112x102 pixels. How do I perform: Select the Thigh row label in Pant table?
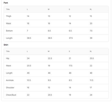click(x=9, y=16)
